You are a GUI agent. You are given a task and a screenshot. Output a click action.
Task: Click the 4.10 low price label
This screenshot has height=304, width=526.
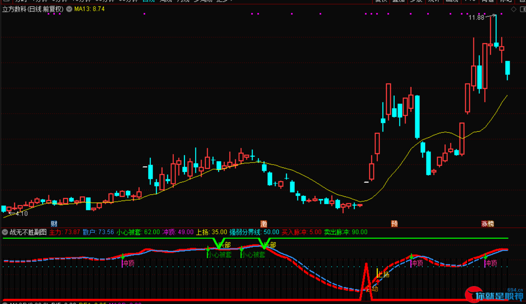21,213
